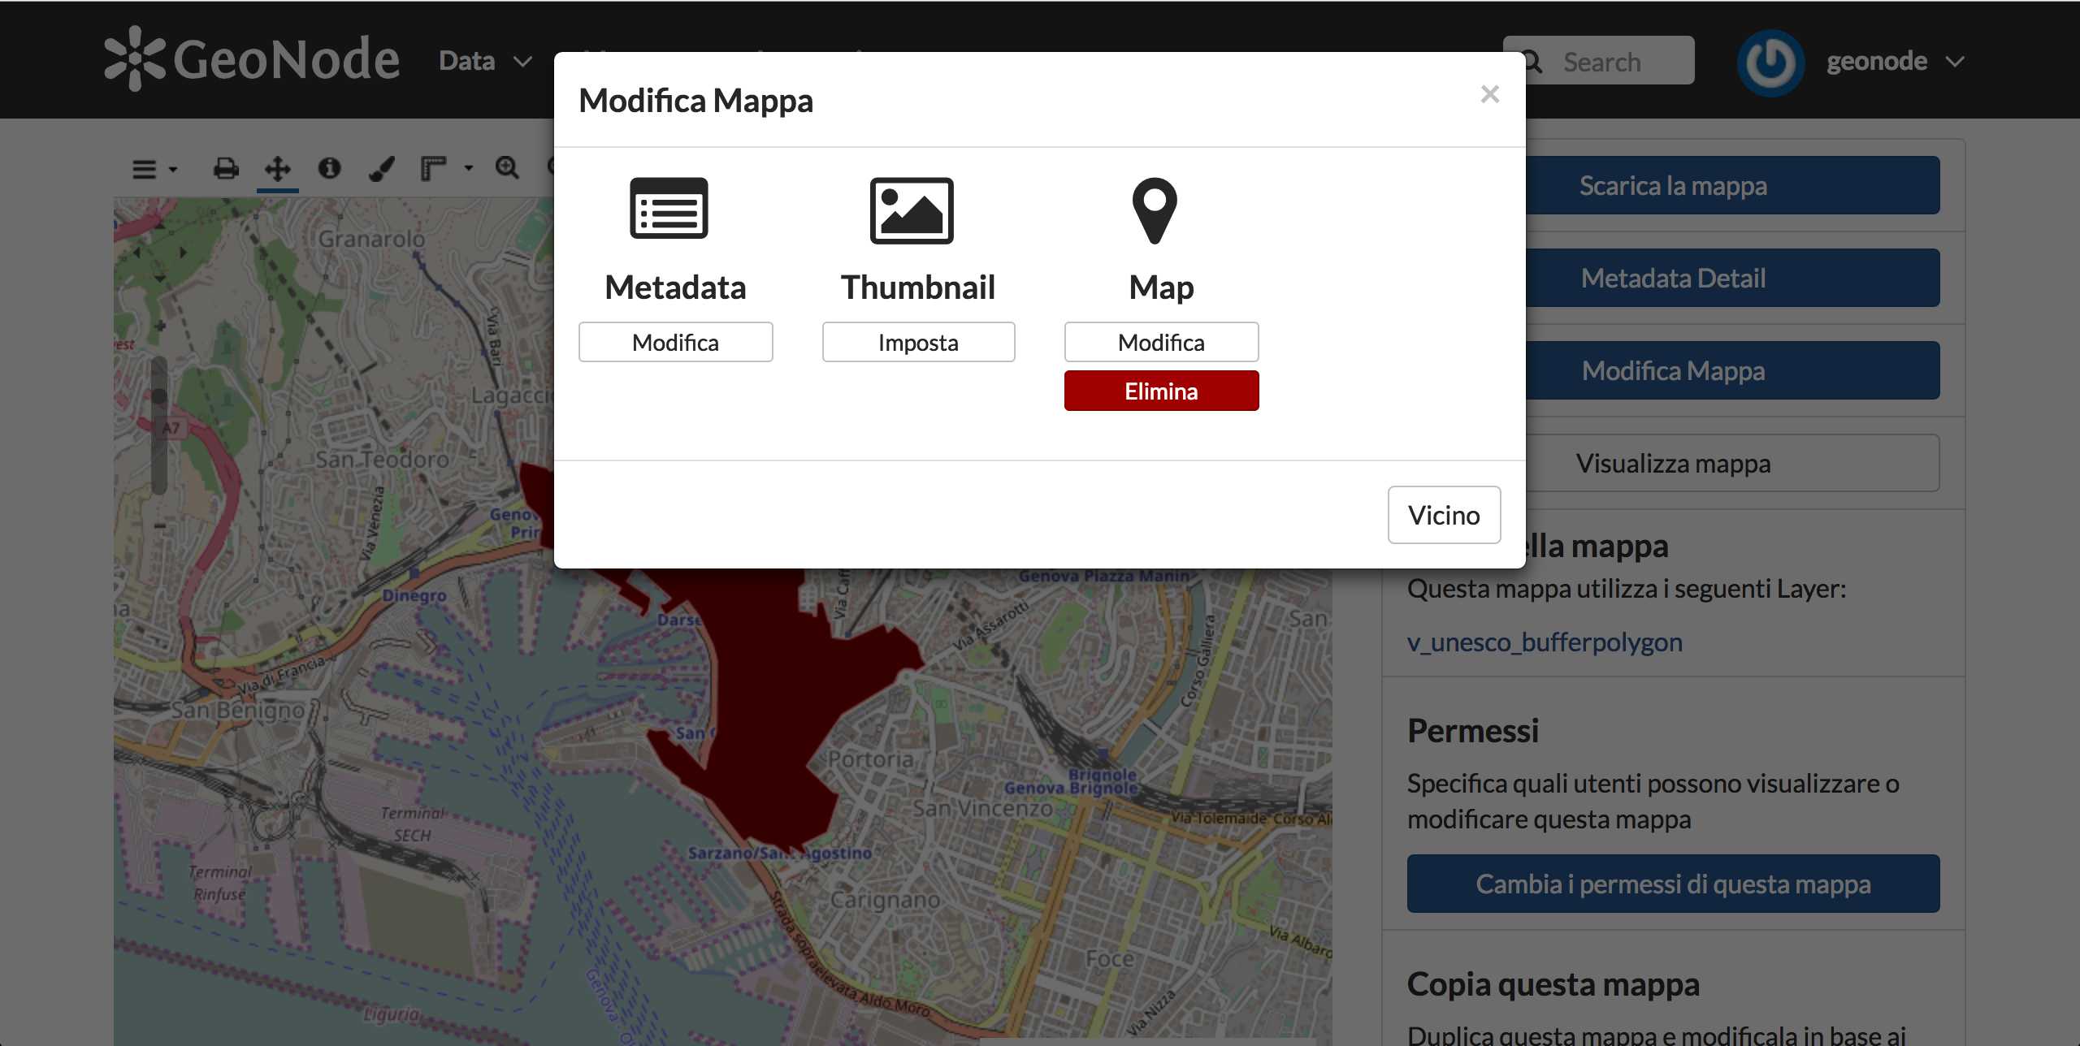Screen dimensions: 2080x1046
Task: Click the zoom-in magnifier toolbar icon
Action: [507, 168]
